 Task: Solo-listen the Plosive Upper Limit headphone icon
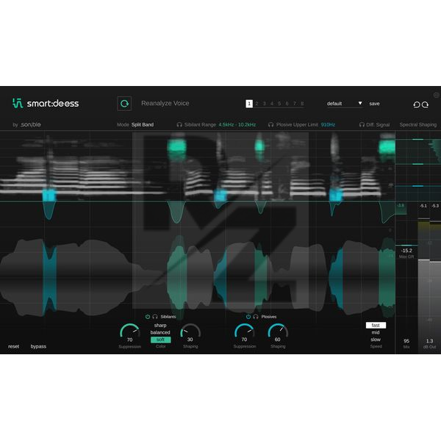coord(270,125)
